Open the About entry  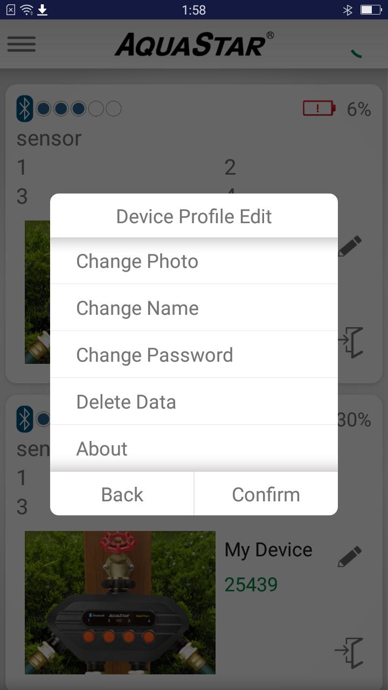click(194, 448)
